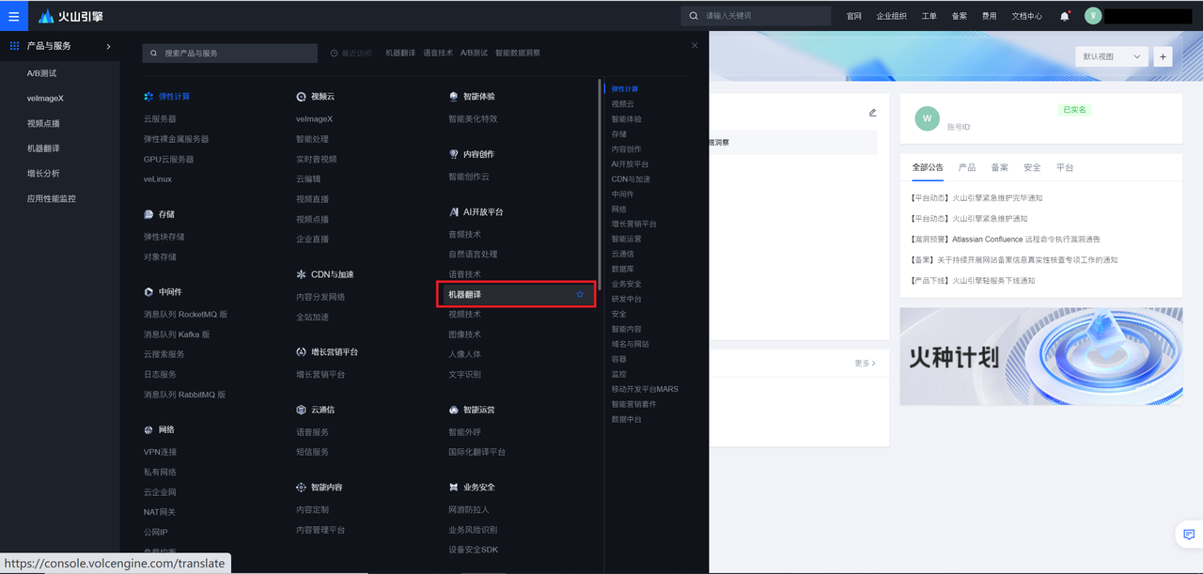Open 官网 in the top navigation
Viewport: 1203px width, 574px height.
(x=853, y=16)
